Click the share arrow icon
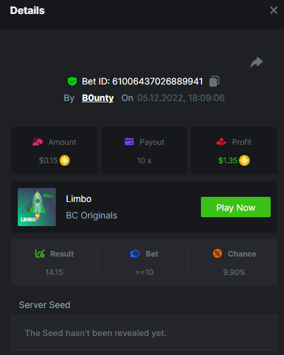 (257, 62)
